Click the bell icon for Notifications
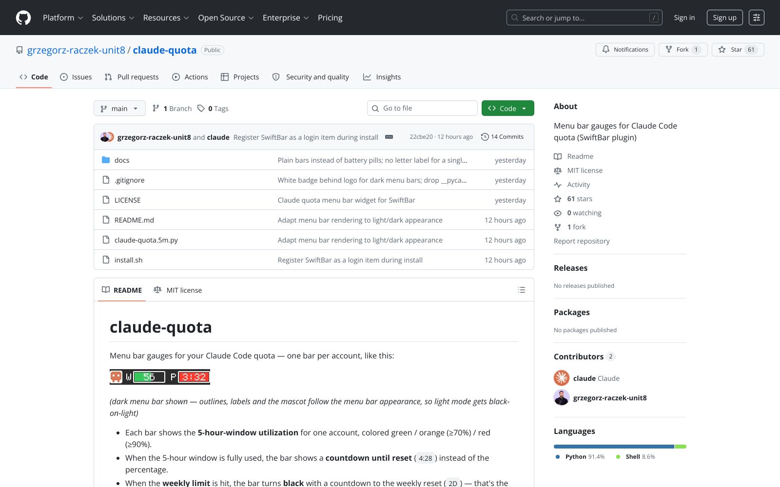Viewport: 780px width, 487px height. [x=606, y=50]
